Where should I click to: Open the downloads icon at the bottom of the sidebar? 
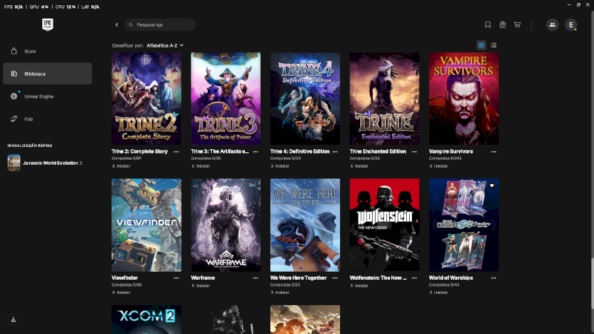[x=13, y=319]
